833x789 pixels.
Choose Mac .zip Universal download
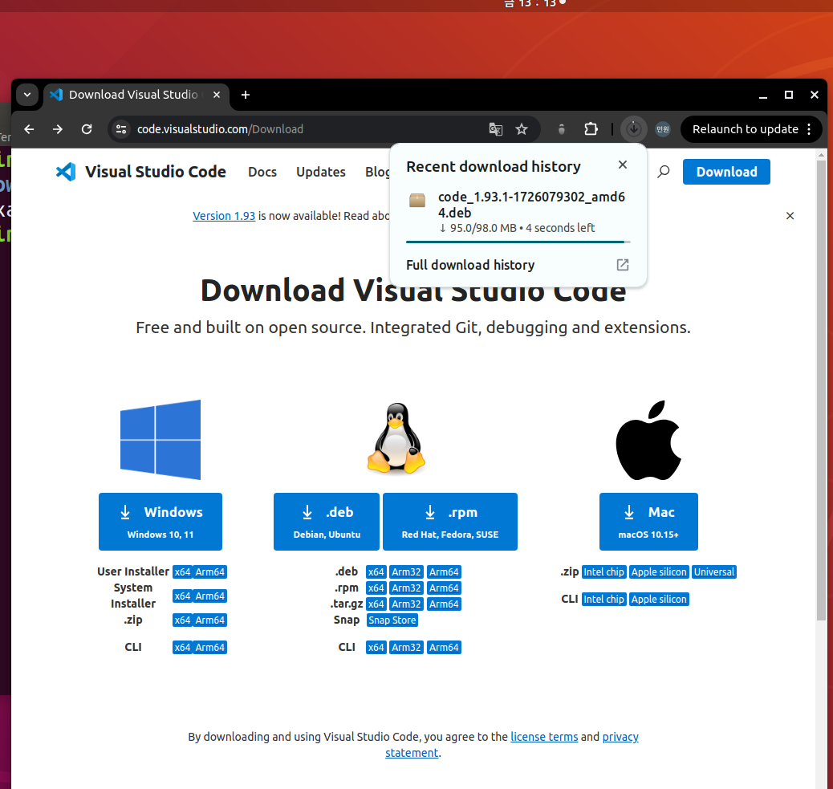click(x=714, y=572)
